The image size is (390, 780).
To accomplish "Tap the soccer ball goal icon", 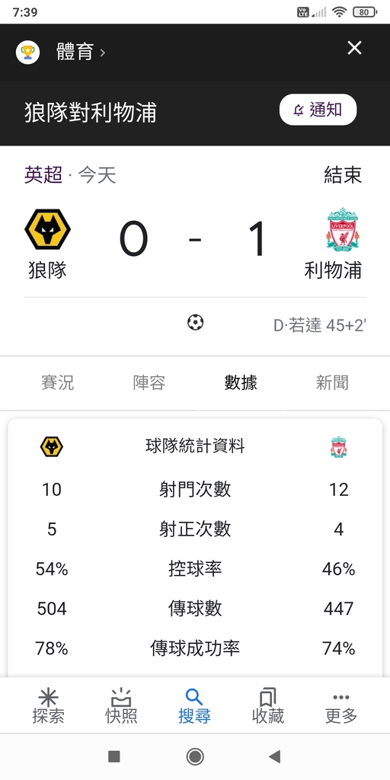I will pos(196,323).
